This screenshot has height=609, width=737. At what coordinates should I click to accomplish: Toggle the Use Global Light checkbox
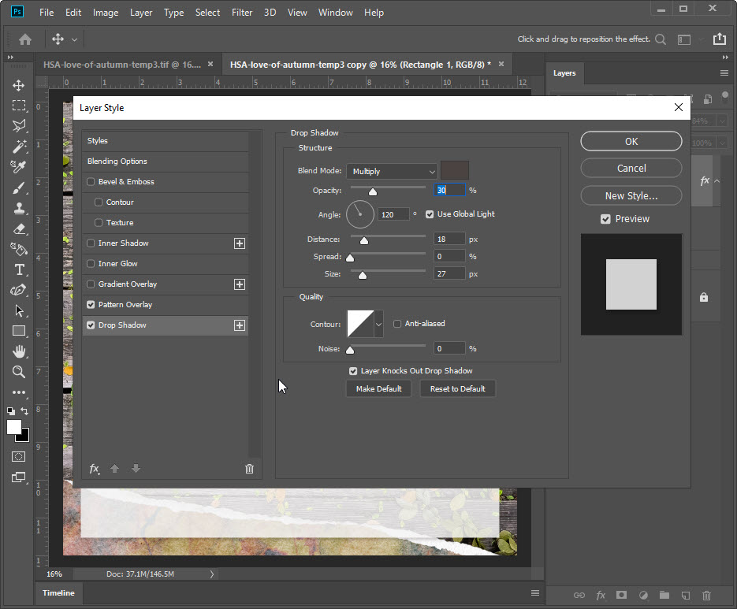point(430,214)
